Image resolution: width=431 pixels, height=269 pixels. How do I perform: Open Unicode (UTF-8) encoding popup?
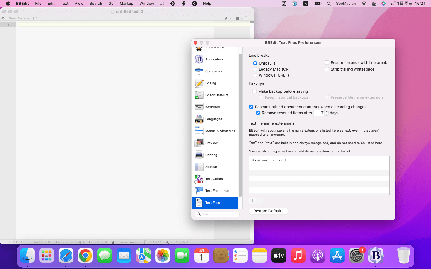(70, 242)
